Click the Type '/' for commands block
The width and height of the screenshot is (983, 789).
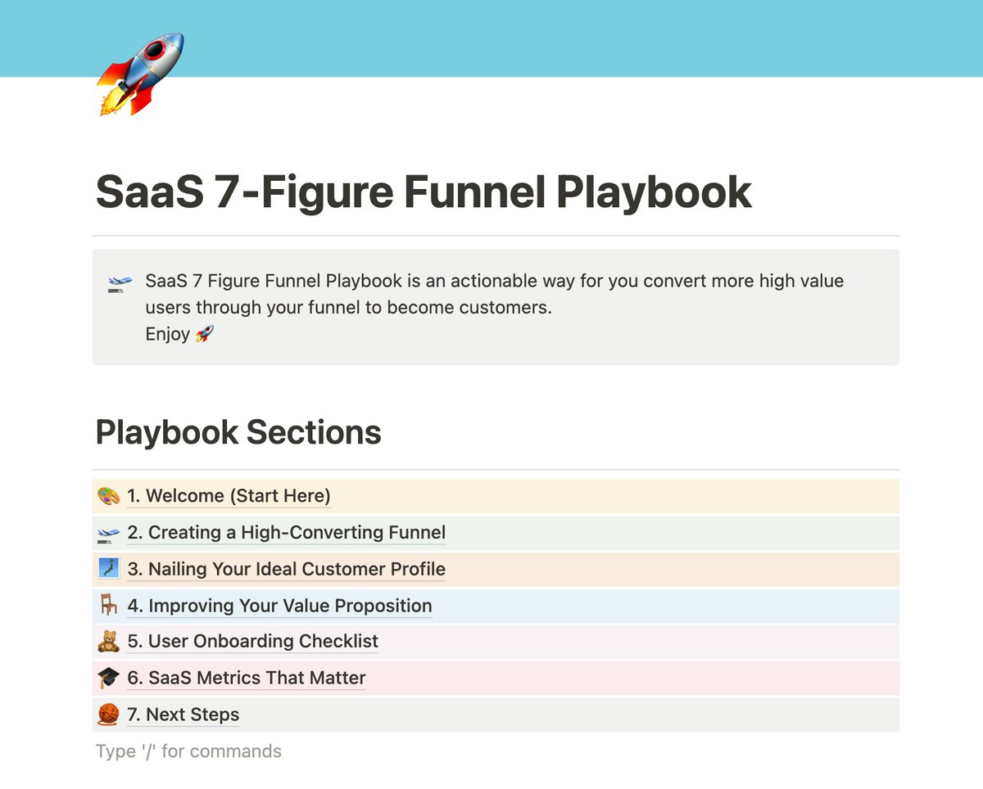point(188,751)
